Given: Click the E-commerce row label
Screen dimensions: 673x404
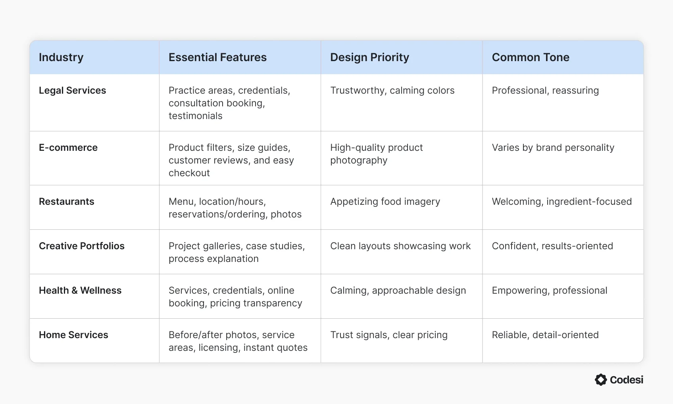Looking at the screenshot, I should [x=68, y=148].
